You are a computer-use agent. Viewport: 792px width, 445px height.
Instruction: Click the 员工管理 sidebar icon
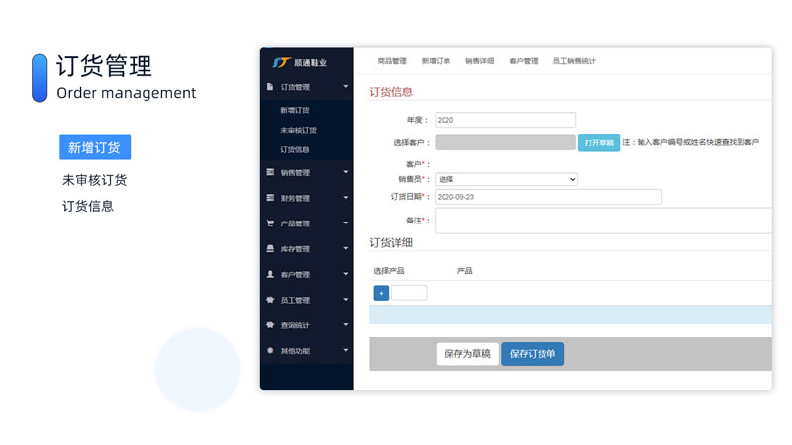[270, 300]
